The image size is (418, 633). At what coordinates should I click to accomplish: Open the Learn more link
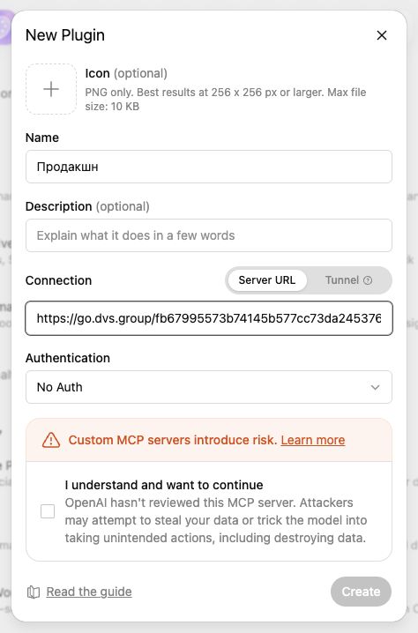pyautogui.click(x=313, y=440)
